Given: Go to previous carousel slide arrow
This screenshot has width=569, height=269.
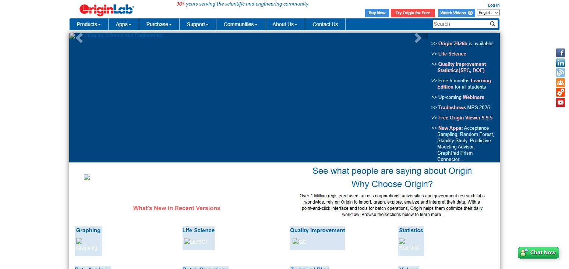Looking at the screenshot, I should tap(79, 38).
